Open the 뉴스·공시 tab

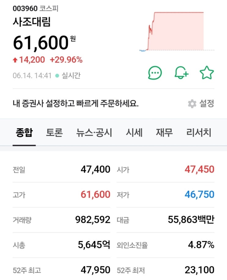tap(94, 133)
